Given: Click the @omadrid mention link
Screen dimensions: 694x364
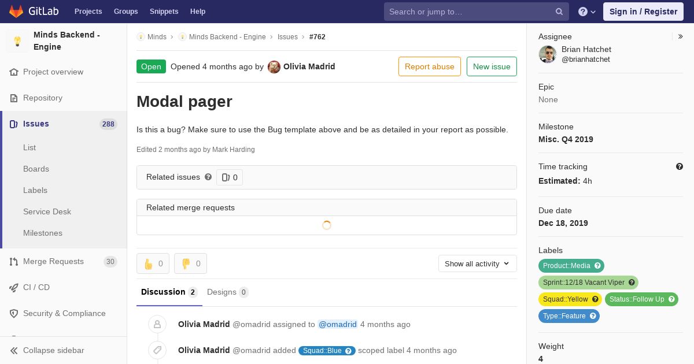Looking at the screenshot, I should click(x=338, y=325).
